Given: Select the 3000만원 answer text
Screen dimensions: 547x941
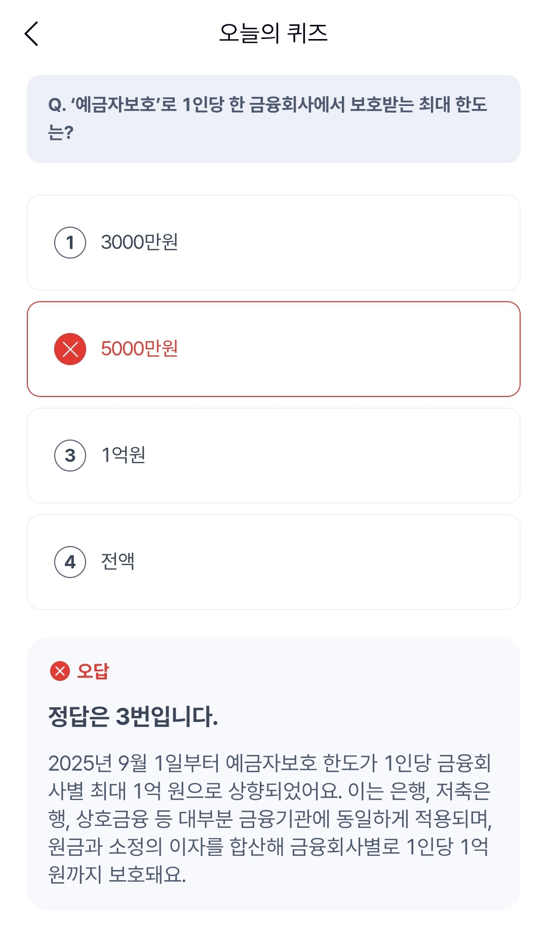Looking at the screenshot, I should [139, 242].
